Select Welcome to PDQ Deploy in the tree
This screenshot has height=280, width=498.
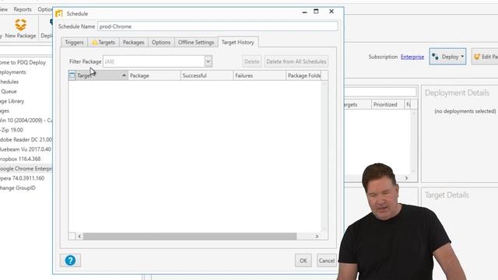tap(23, 62)
